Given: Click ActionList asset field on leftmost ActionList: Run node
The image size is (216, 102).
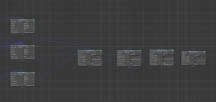Looking at the screenshot, I should 96,56.
